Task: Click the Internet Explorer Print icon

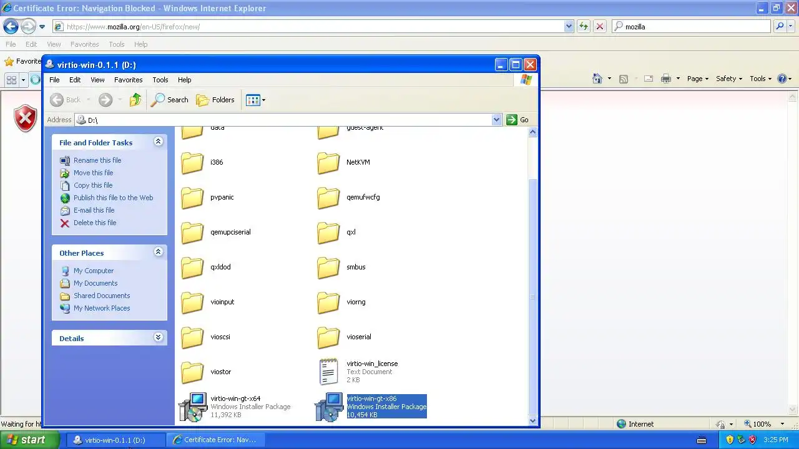Action: (665, 79)
